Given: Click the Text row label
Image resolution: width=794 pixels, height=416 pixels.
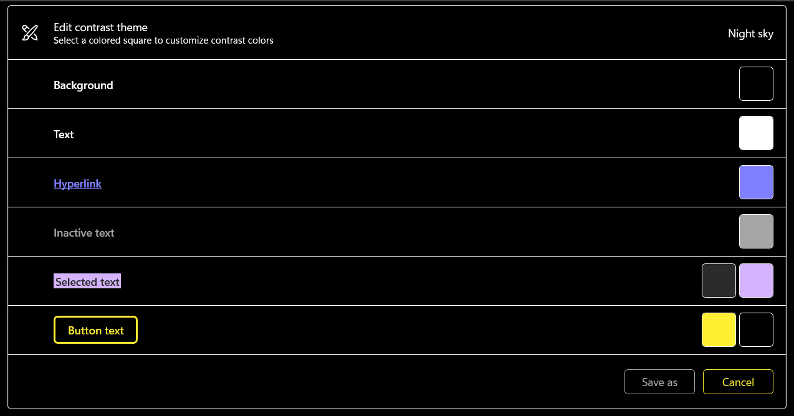Looking at the screenshot, I should tap(64, 135).
